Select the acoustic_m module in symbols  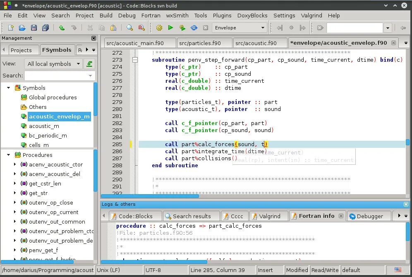tap(44, 126)
